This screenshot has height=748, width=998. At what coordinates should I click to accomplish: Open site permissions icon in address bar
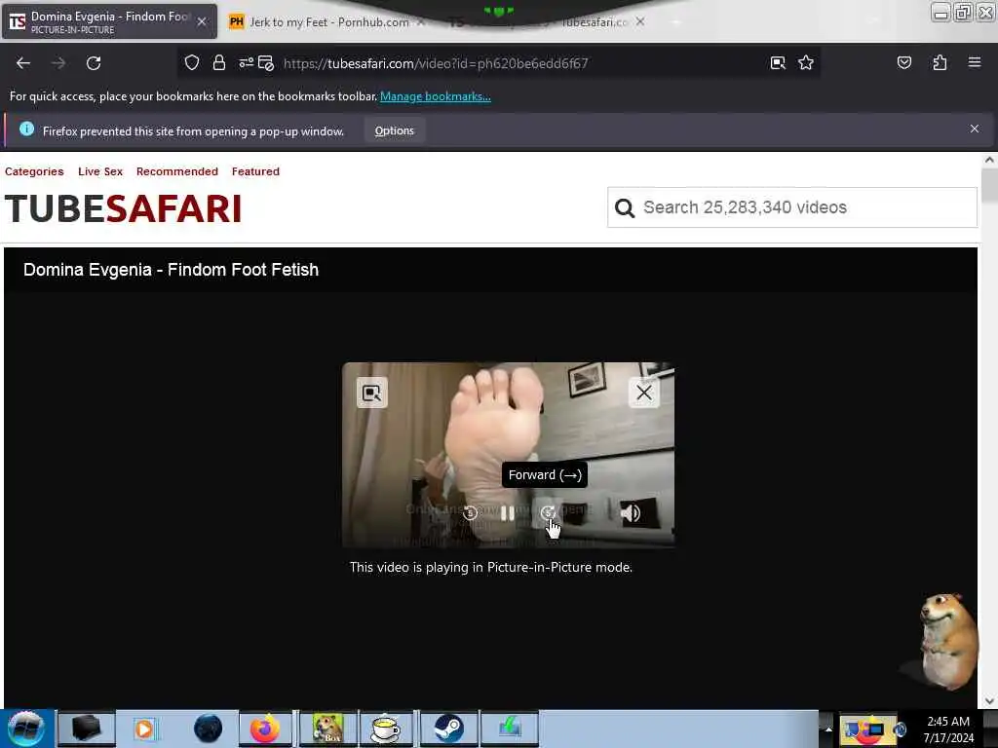coord(246,63)
